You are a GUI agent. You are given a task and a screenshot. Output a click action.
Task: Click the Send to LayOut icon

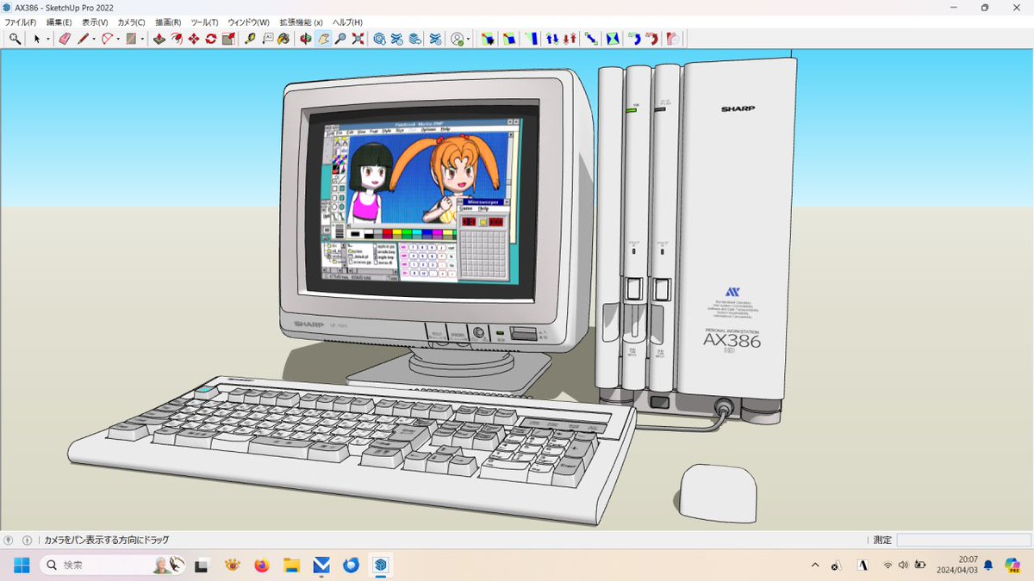tap(415, 39)
